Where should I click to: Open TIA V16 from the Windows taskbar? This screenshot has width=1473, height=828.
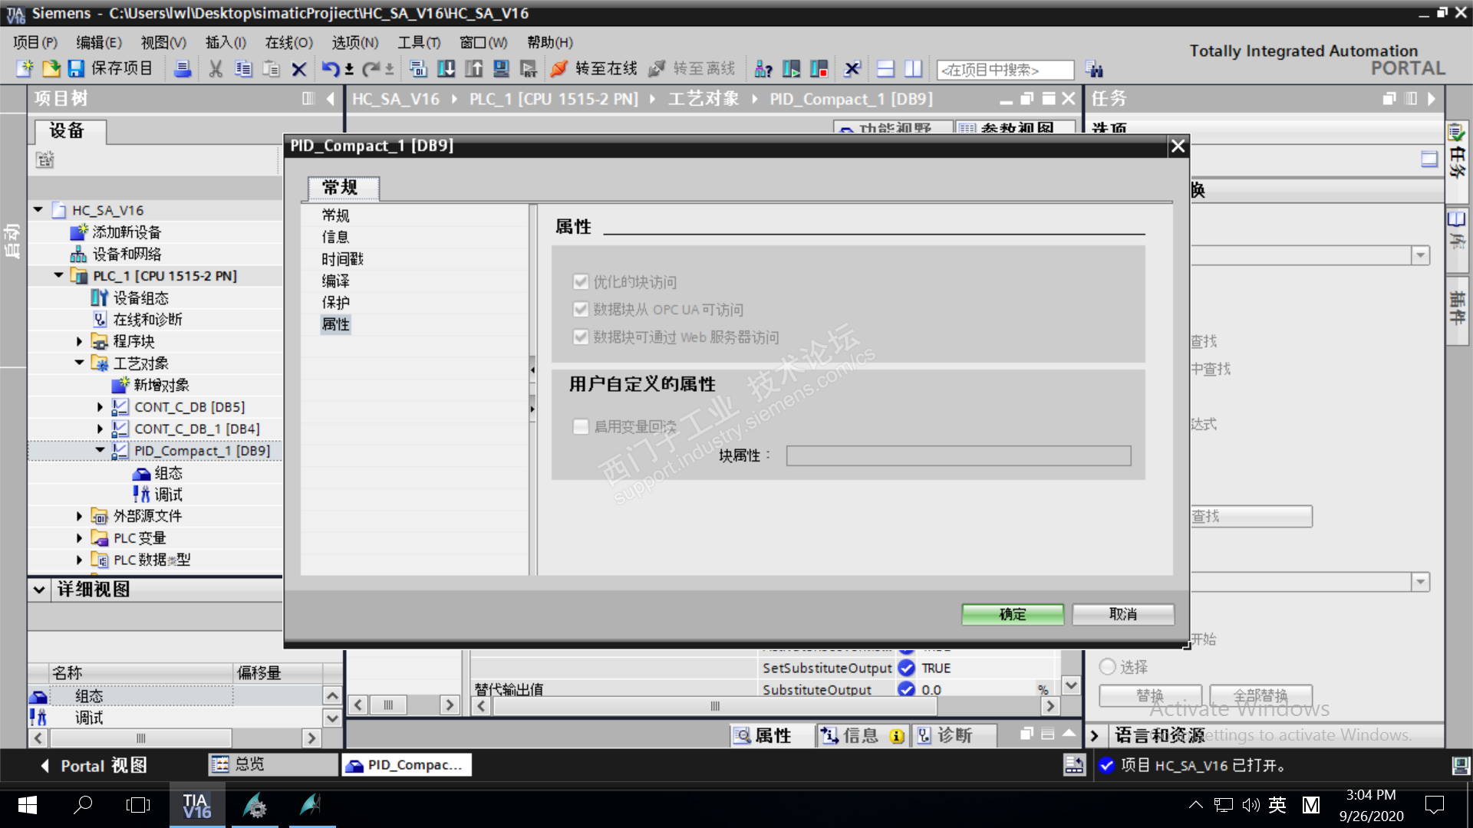coord(196,805)
